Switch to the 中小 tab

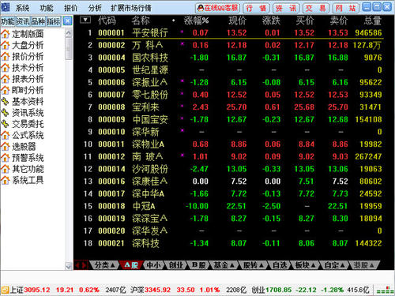(153, 265)
